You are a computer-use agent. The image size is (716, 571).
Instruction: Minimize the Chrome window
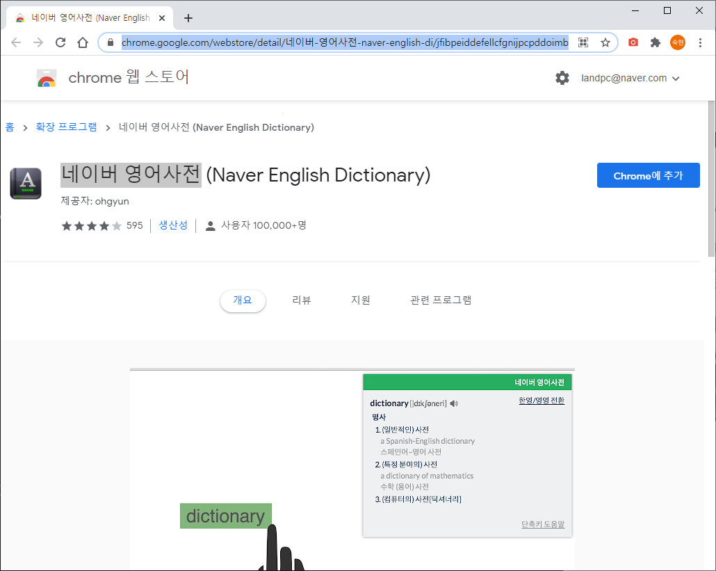tap(635, 10)
